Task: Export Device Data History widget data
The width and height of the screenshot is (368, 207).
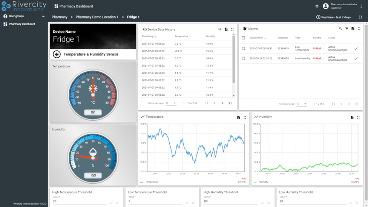Action: 226,29
